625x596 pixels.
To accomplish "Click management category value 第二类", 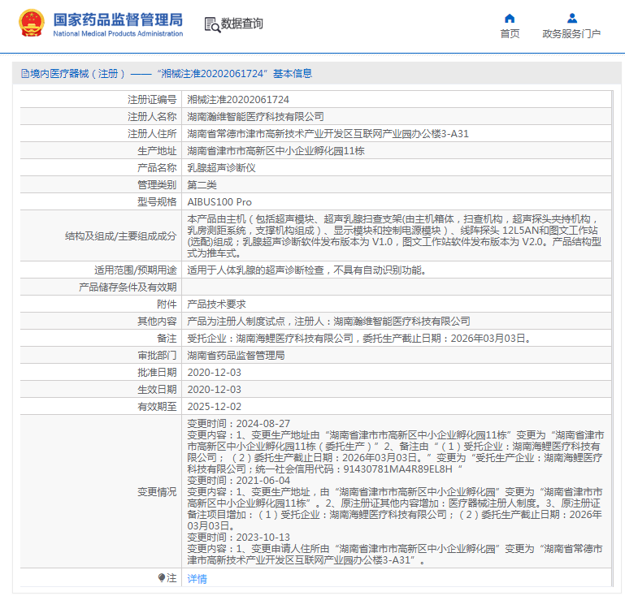I will [202, 185].
